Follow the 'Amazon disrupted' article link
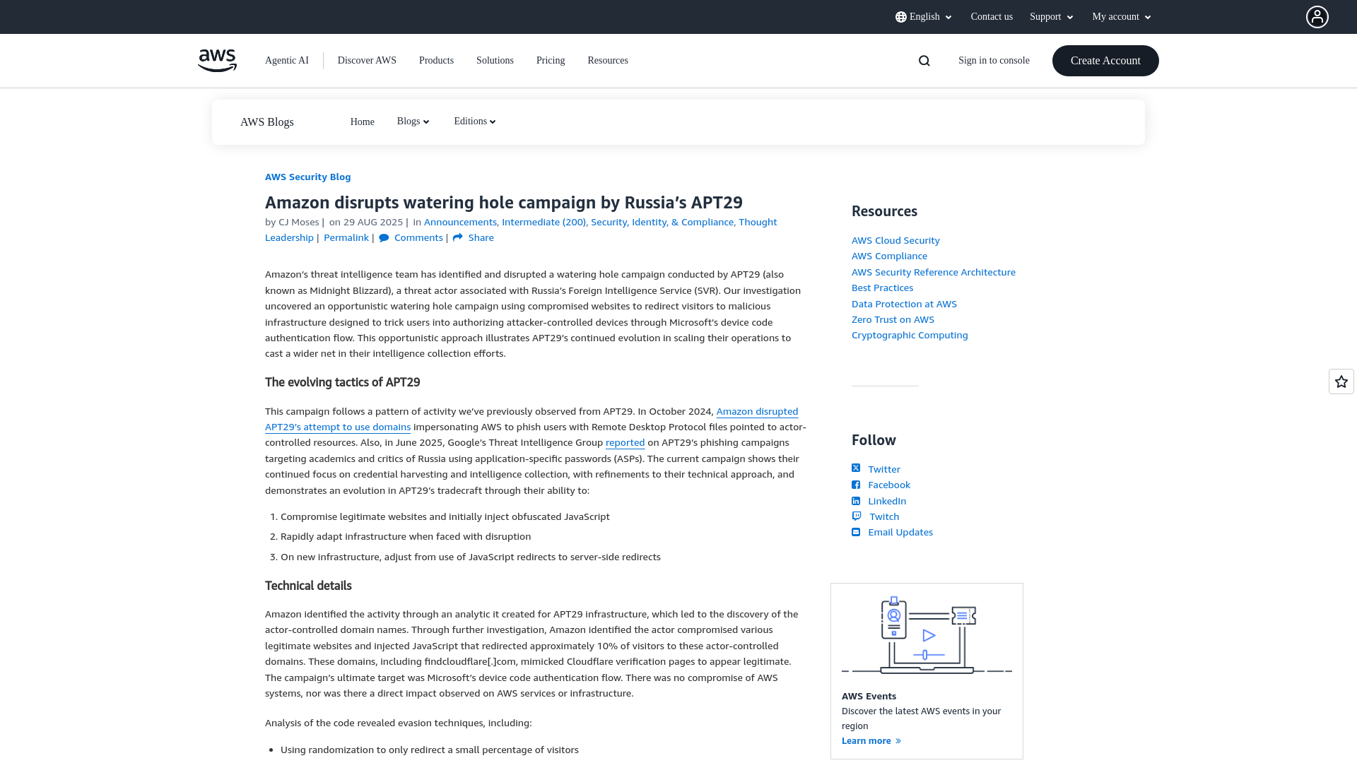The height and width of the screenshot is (763, 1357). coord(757,411)
